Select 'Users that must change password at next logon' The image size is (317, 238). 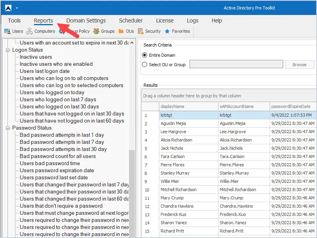(74, 213)
